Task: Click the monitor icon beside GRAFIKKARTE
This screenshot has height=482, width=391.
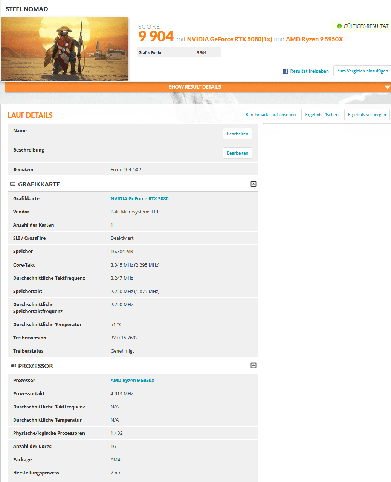Action: coord(13,184)
